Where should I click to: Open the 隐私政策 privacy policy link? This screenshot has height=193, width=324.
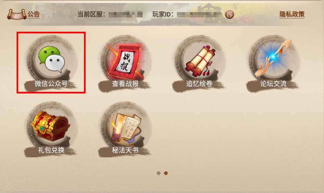click(x=292, y=14)
